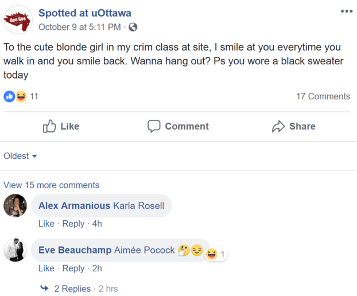
Task: Open the post options three-dots menu
Action: [346, 11]
